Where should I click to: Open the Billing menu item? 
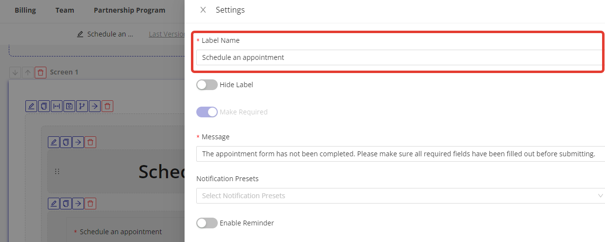click(x=25, y=10)
